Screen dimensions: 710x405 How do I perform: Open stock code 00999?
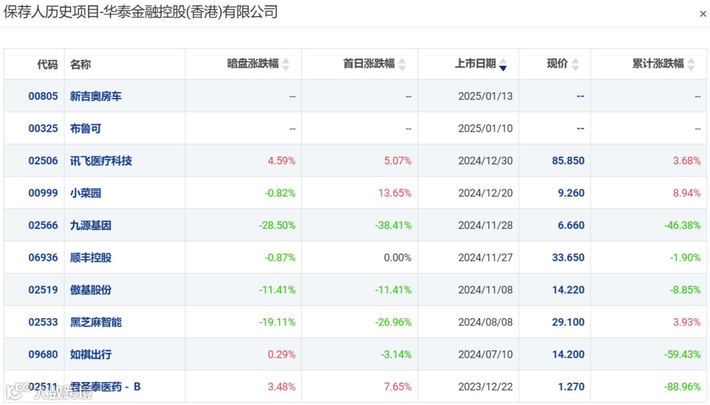point(43,193)
